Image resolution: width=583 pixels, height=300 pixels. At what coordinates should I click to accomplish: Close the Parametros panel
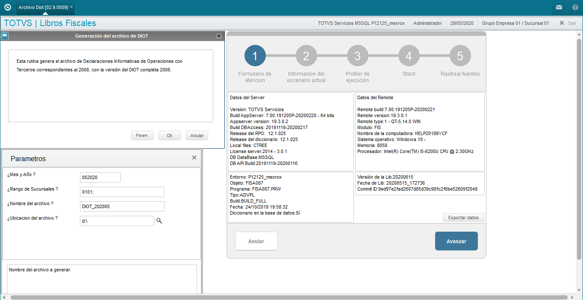click(x=194, y=158)
